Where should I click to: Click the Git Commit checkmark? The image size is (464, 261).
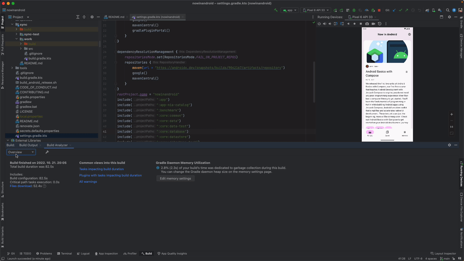[401, 10]
